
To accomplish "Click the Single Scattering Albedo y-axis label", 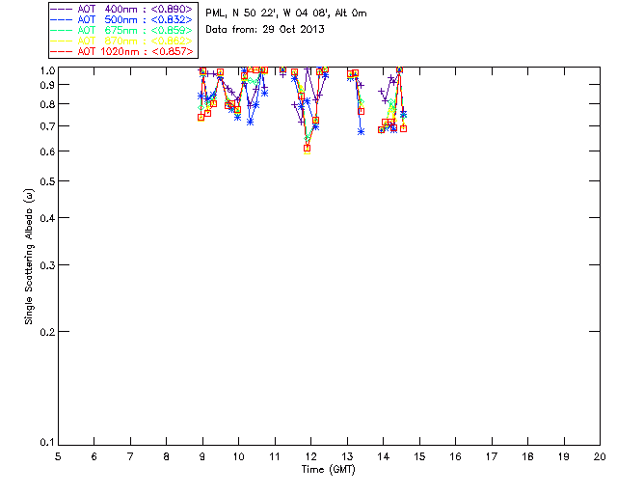I will (30, 256).
